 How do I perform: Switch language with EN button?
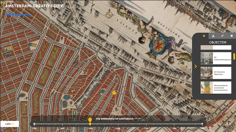(x=229, y=124)
